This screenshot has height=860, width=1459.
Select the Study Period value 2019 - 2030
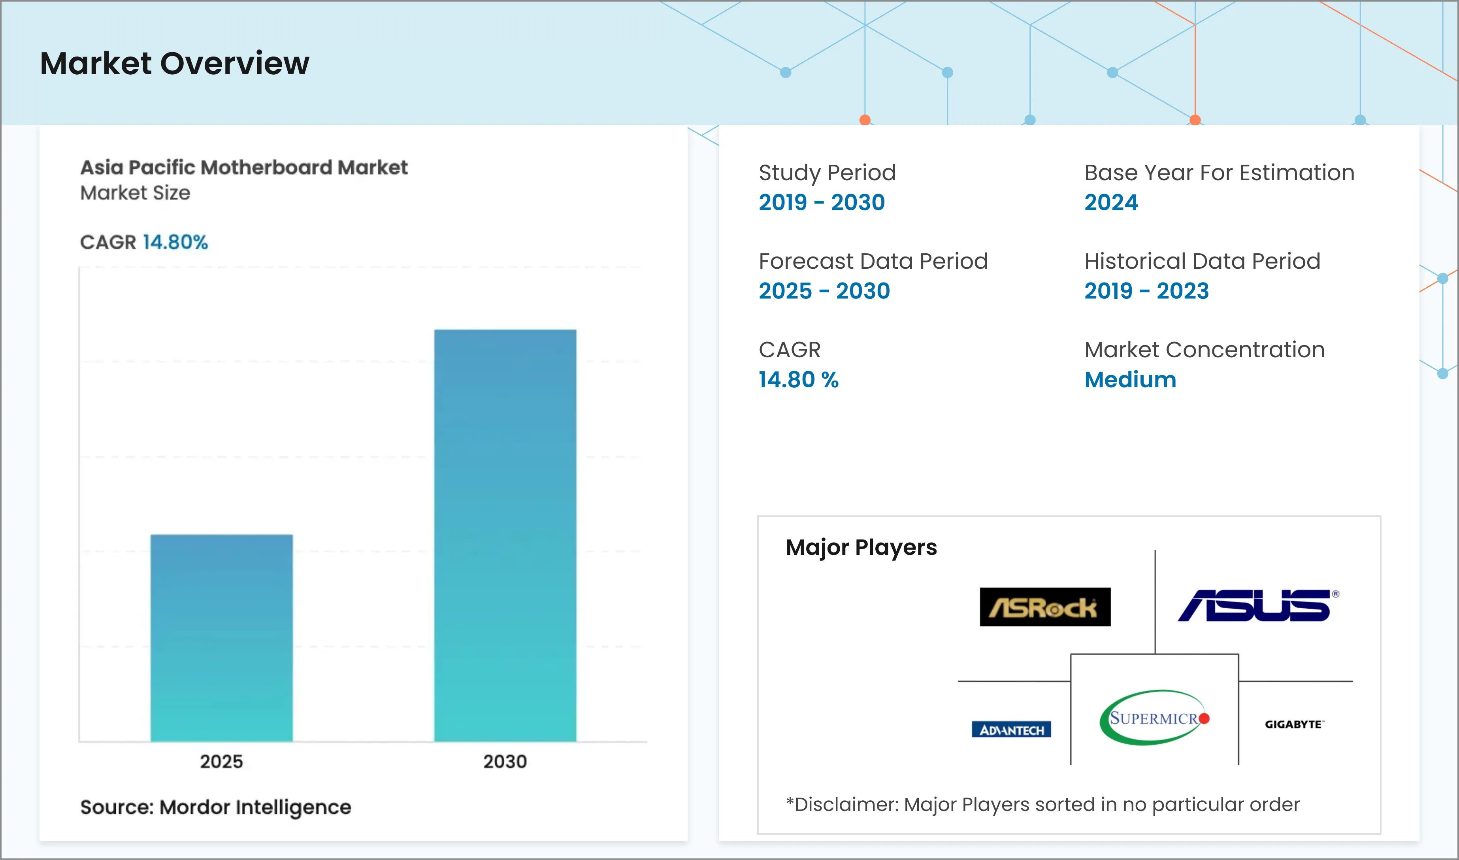coord(822,202)
